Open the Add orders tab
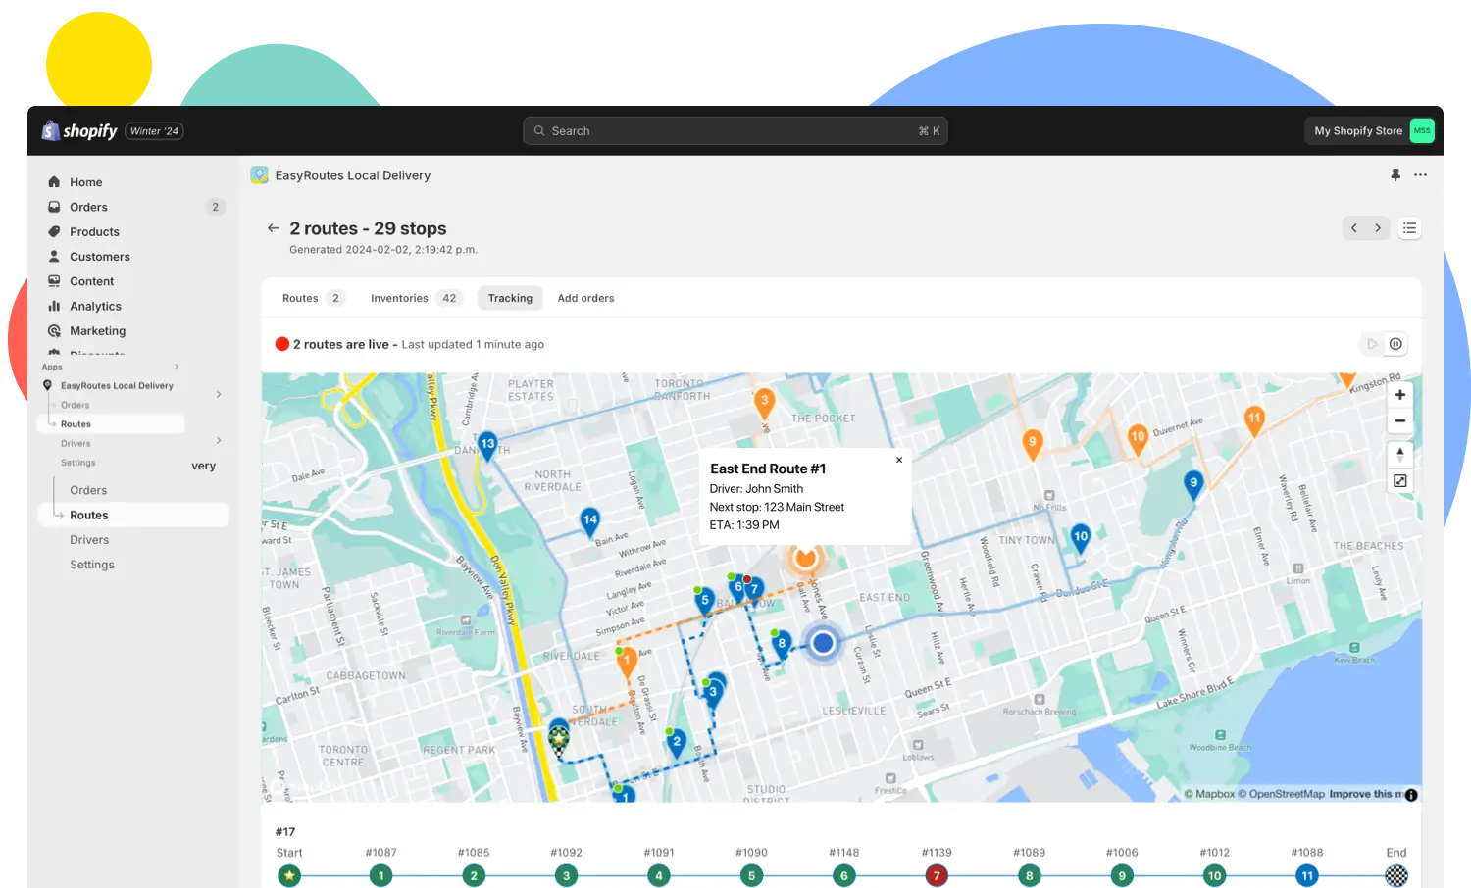Screen dimensions: 1471x888 (585, 298)
